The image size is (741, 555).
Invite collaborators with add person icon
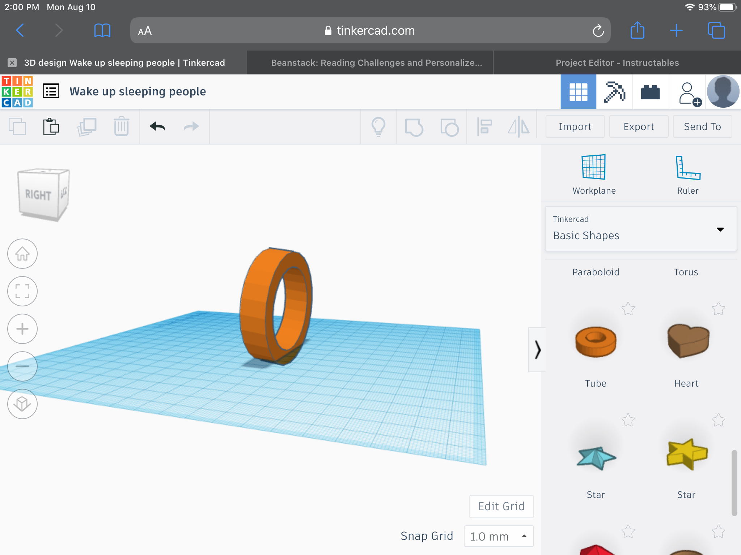tap(689, 94)
